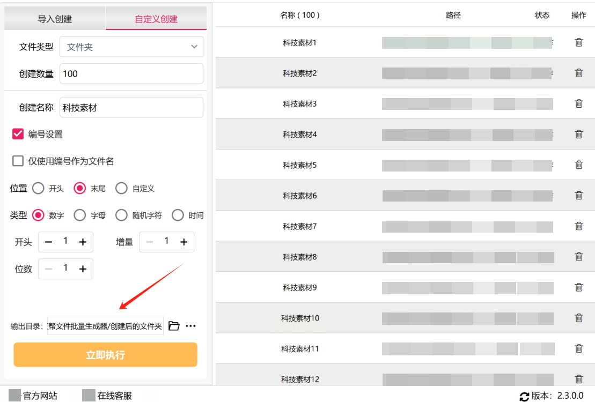595x402 pixels.
Task: Click the version refresh icon
Action: [x=524, y=397]
